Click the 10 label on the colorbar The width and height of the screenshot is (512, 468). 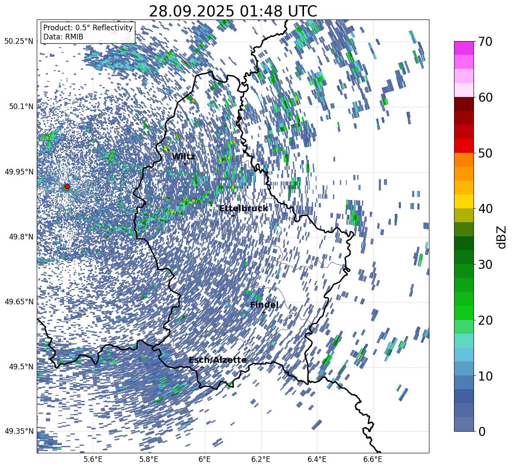click(x=485, y=376)
